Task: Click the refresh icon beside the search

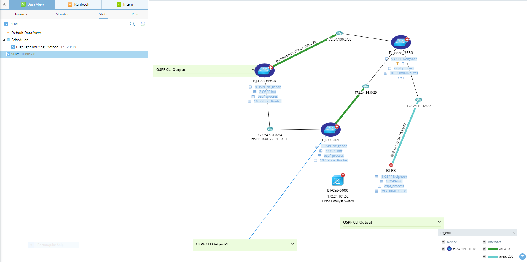Action: (143, 24)
